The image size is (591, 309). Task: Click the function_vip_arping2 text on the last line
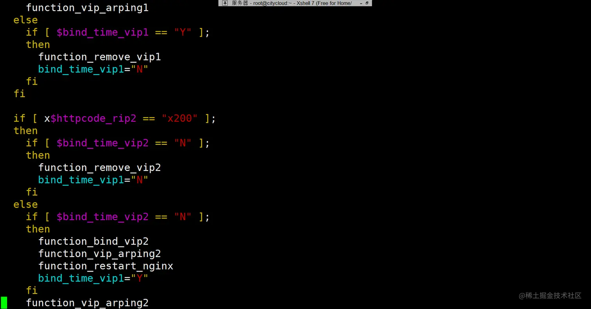[87, 303]
